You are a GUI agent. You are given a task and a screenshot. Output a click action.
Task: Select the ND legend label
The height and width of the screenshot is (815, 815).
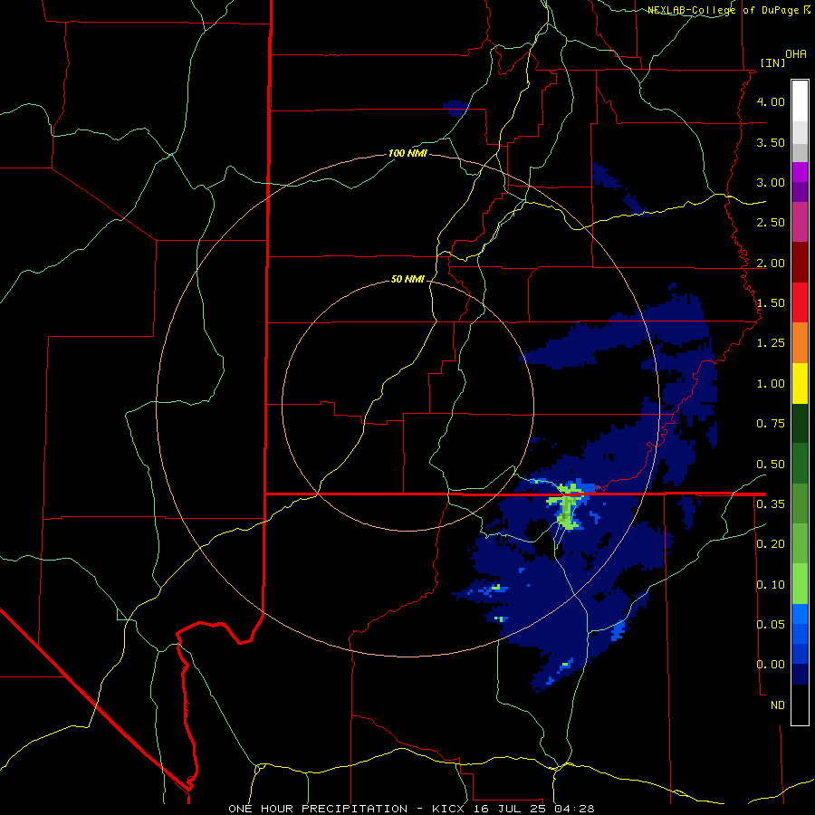point(778,705)
